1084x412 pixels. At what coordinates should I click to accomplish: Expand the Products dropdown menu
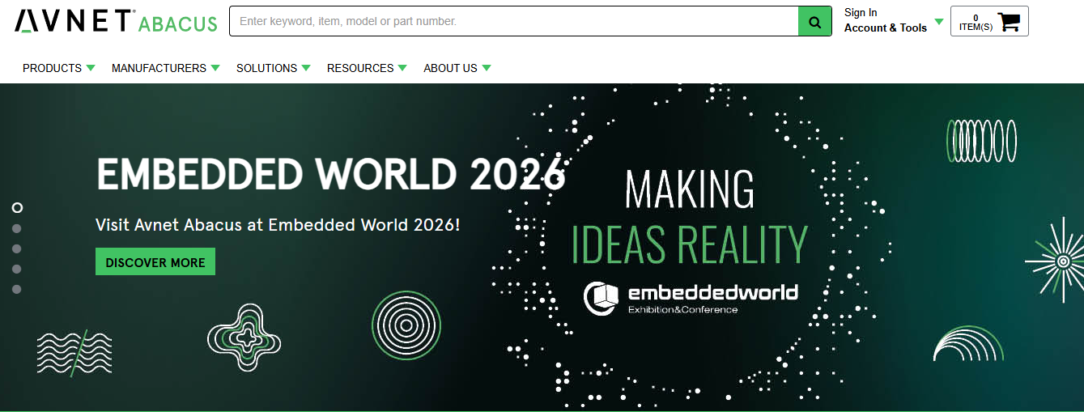(x=58, y=68)
